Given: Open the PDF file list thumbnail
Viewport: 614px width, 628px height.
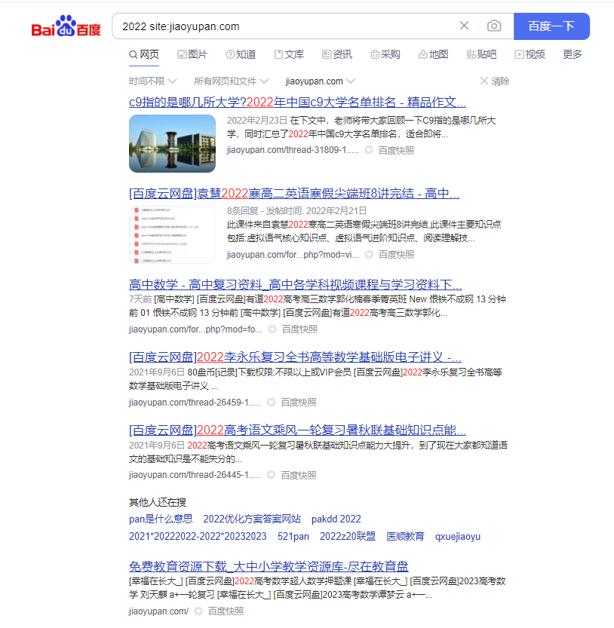Looking at the screenshot, I should [x=172, y=234].
